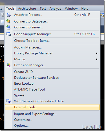This screenshot has height=131, width=105.
Task: Open the Test menu
Action: coord(43,9)
